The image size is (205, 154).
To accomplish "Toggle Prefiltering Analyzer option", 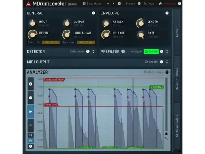I will tap(136, 51).
